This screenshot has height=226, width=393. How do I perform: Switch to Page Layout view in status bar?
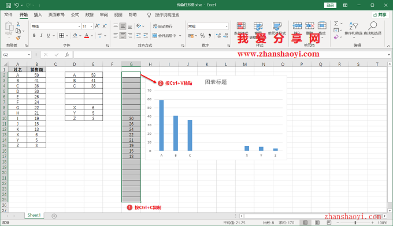pyautogui.click(x=317, y=223)
